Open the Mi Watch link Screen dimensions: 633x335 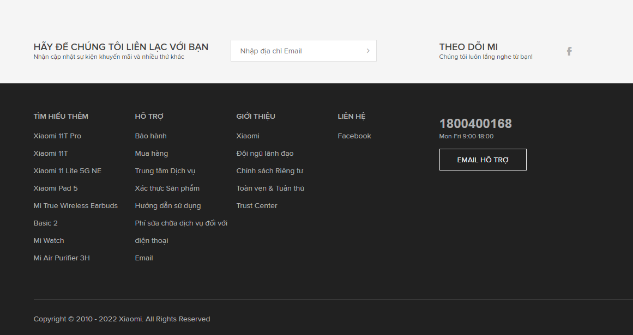coord(49,241)
